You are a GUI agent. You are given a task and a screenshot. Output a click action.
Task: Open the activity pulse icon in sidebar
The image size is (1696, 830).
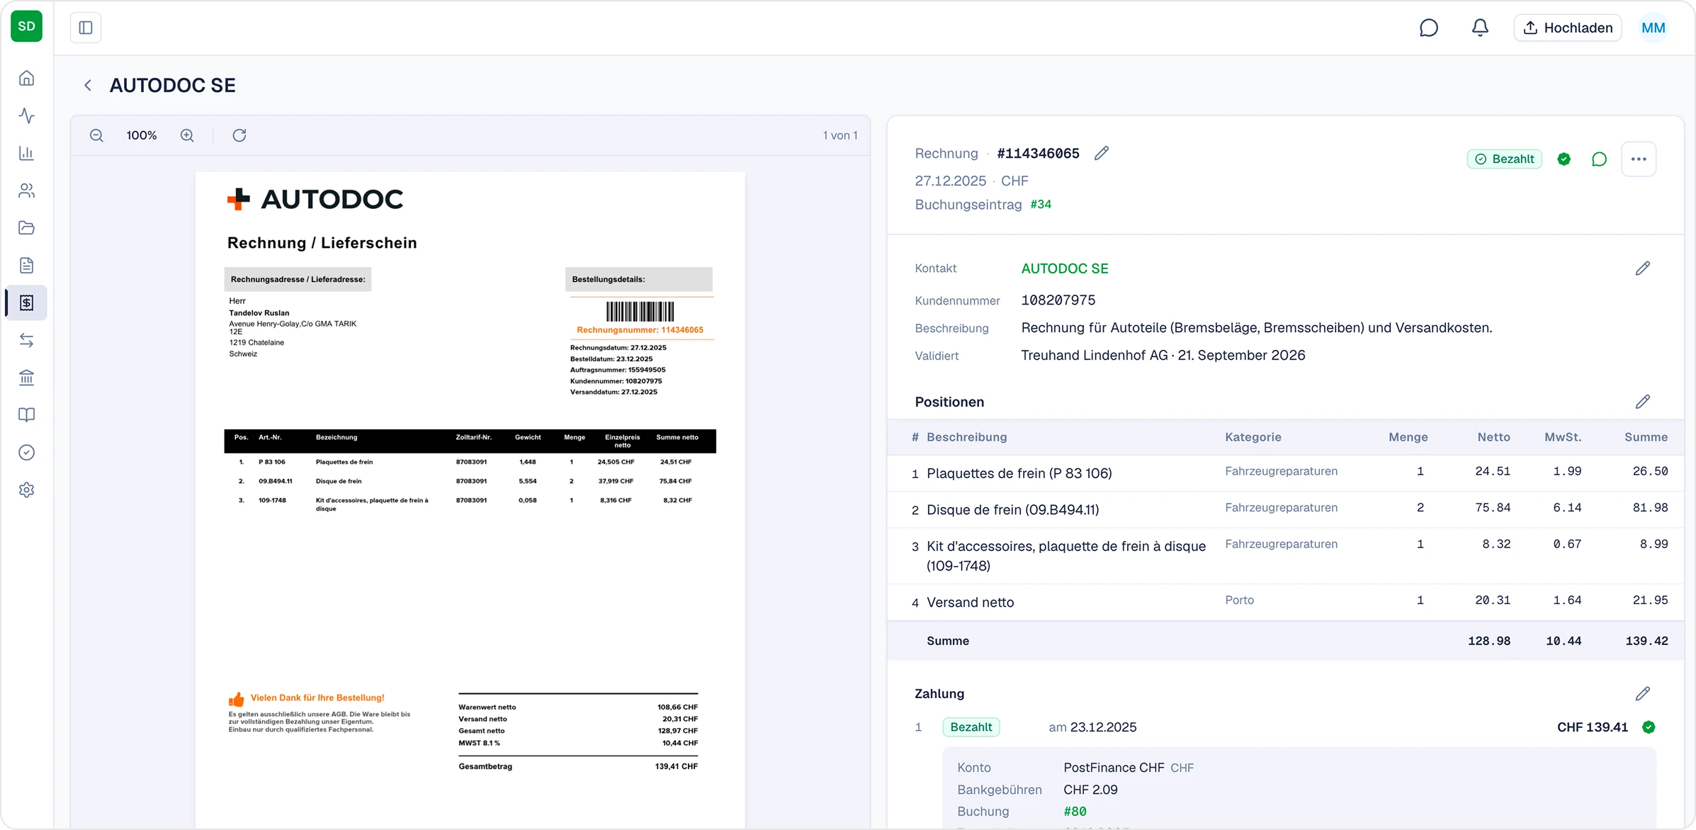(26, 115)
